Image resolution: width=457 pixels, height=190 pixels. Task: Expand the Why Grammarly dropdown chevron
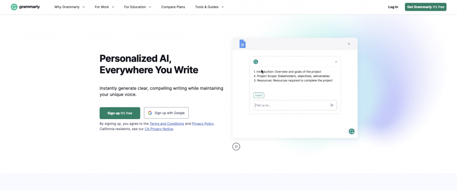83,7
